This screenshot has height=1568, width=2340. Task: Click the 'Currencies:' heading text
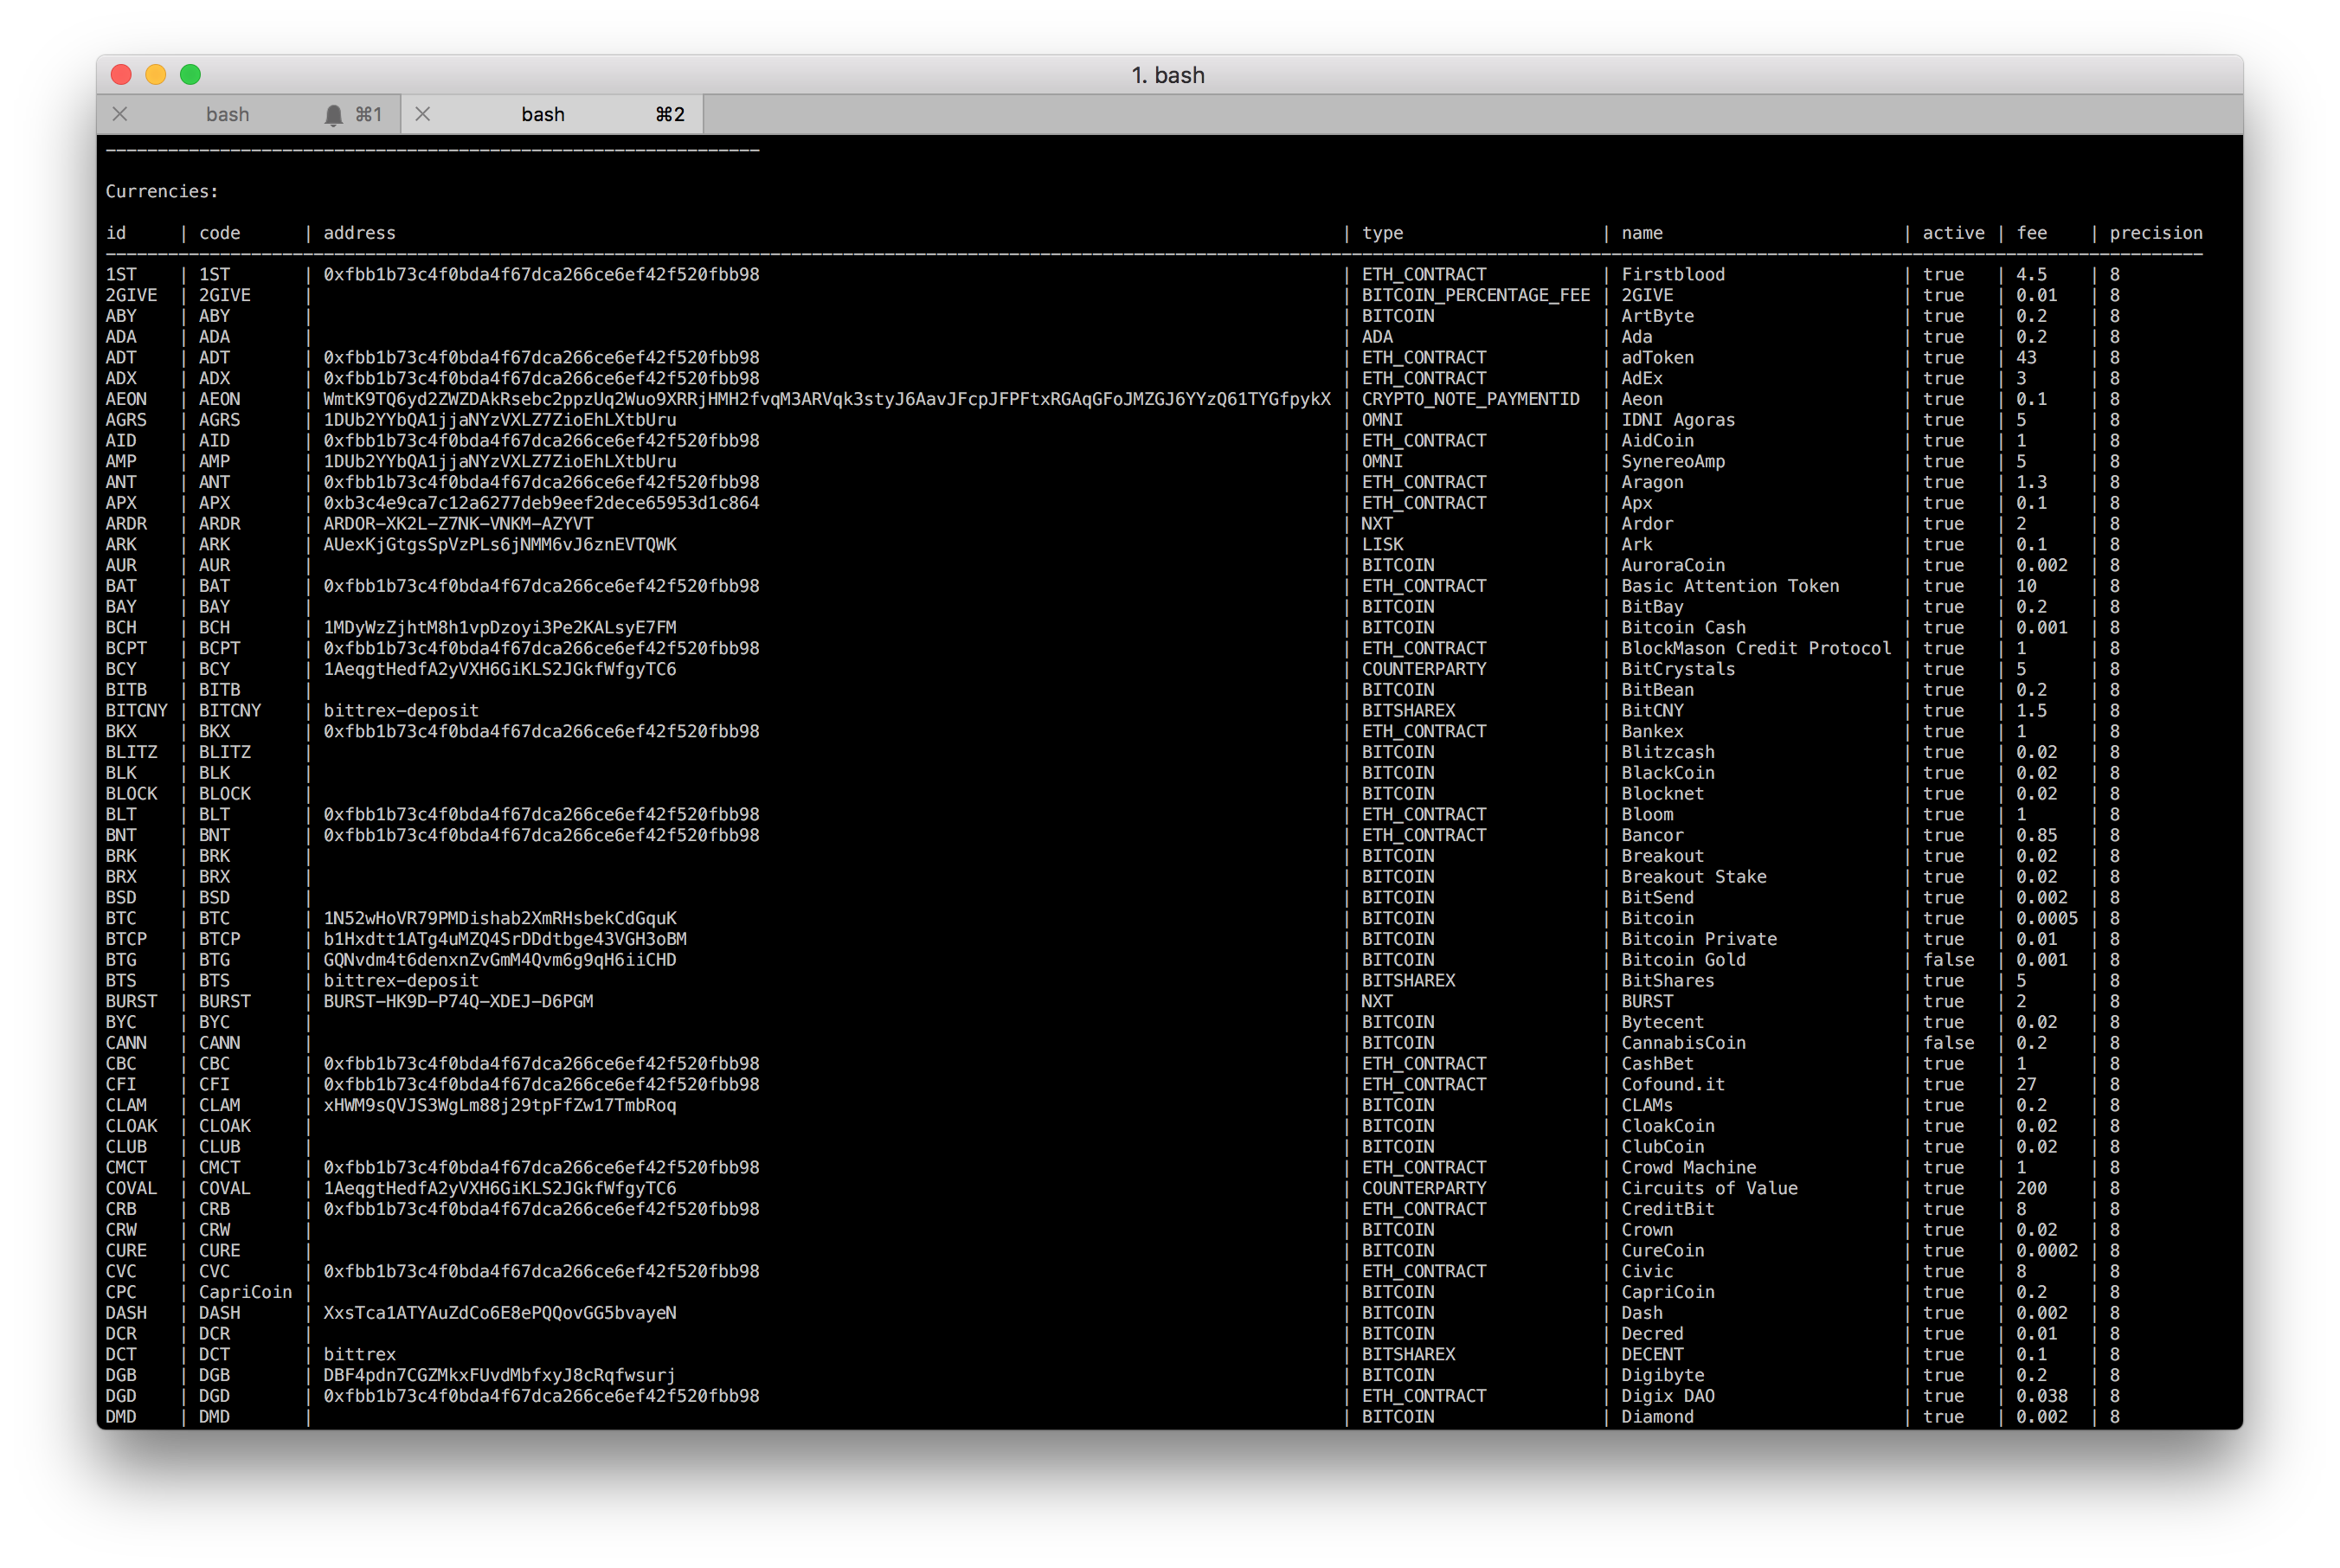click(x=160, y=190)
